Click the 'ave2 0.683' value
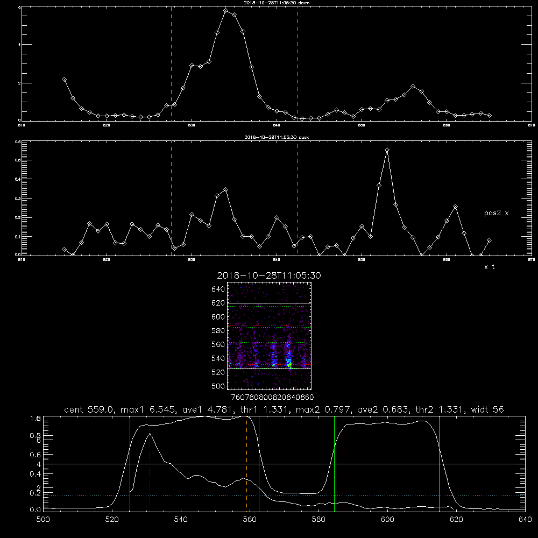The image size is (538, 538). click(383, 409)
